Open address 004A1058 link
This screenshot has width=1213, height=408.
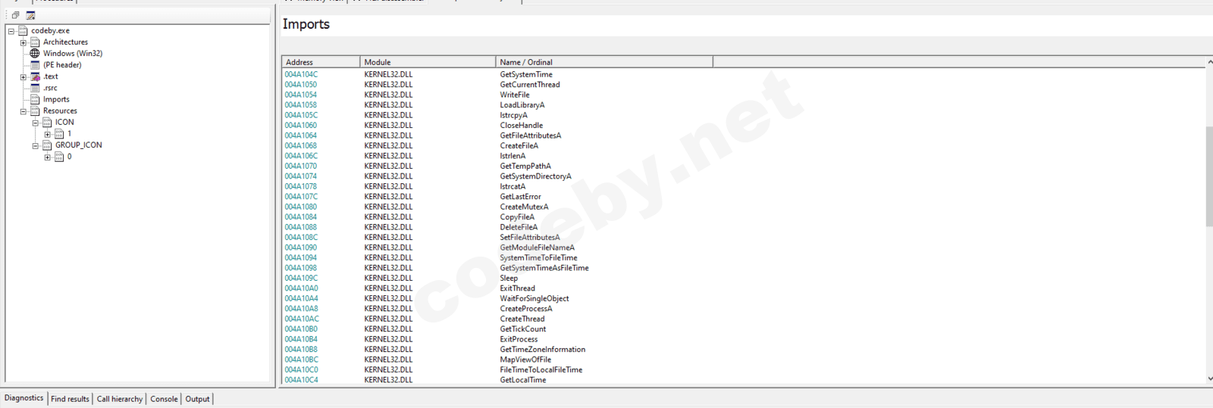point(300,105)
